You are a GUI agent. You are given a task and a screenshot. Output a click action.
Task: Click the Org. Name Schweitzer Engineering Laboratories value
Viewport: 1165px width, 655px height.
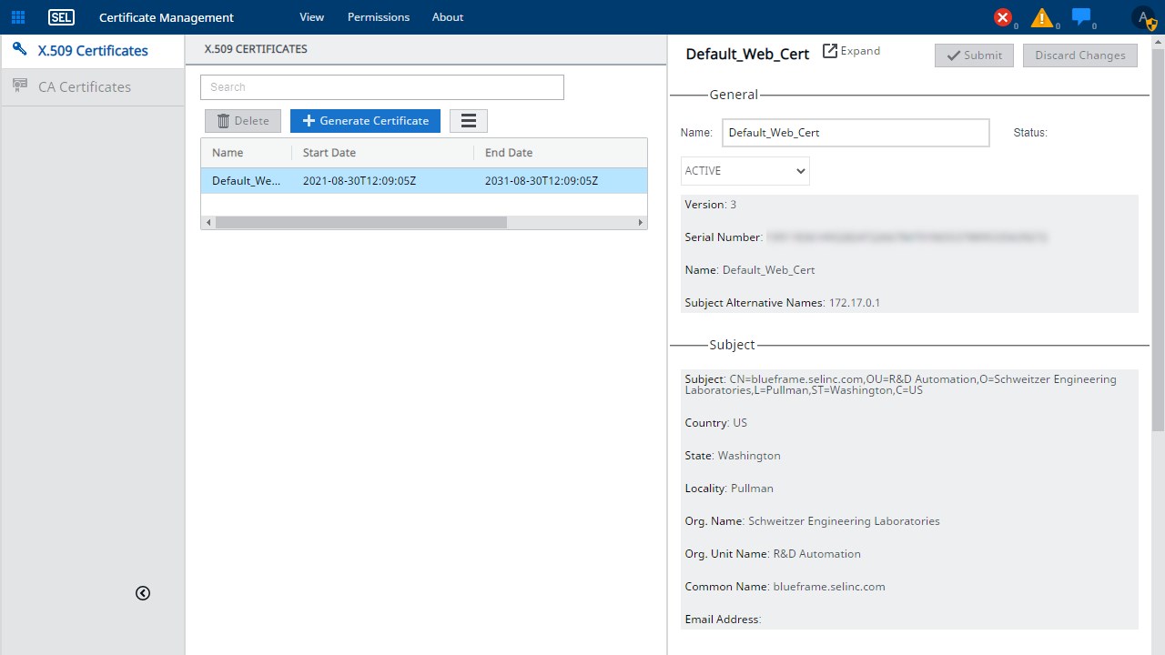pyautogui.click(x=844, y=521)
